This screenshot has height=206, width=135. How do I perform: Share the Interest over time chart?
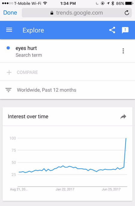pos(123,117)
